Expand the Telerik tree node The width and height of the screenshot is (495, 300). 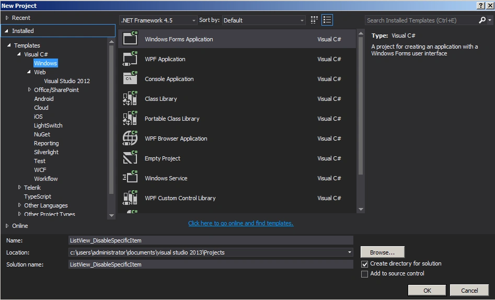click(x=19, y=187)
